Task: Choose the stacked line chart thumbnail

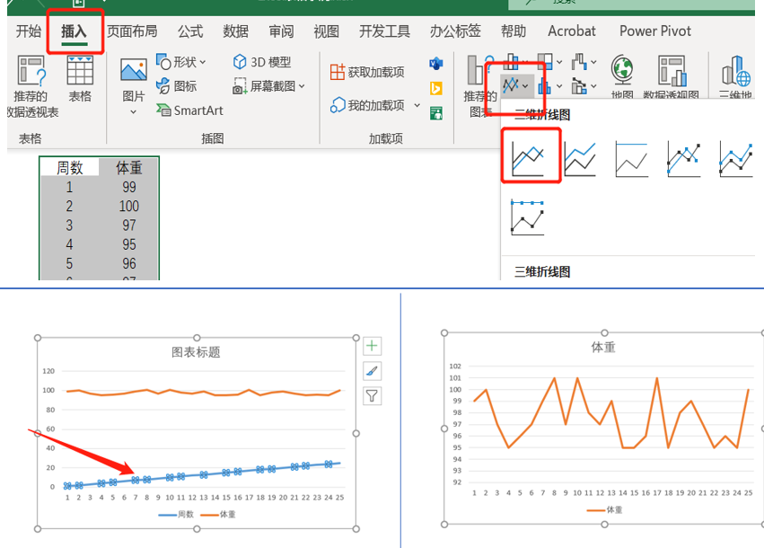Action: [580, 159]
